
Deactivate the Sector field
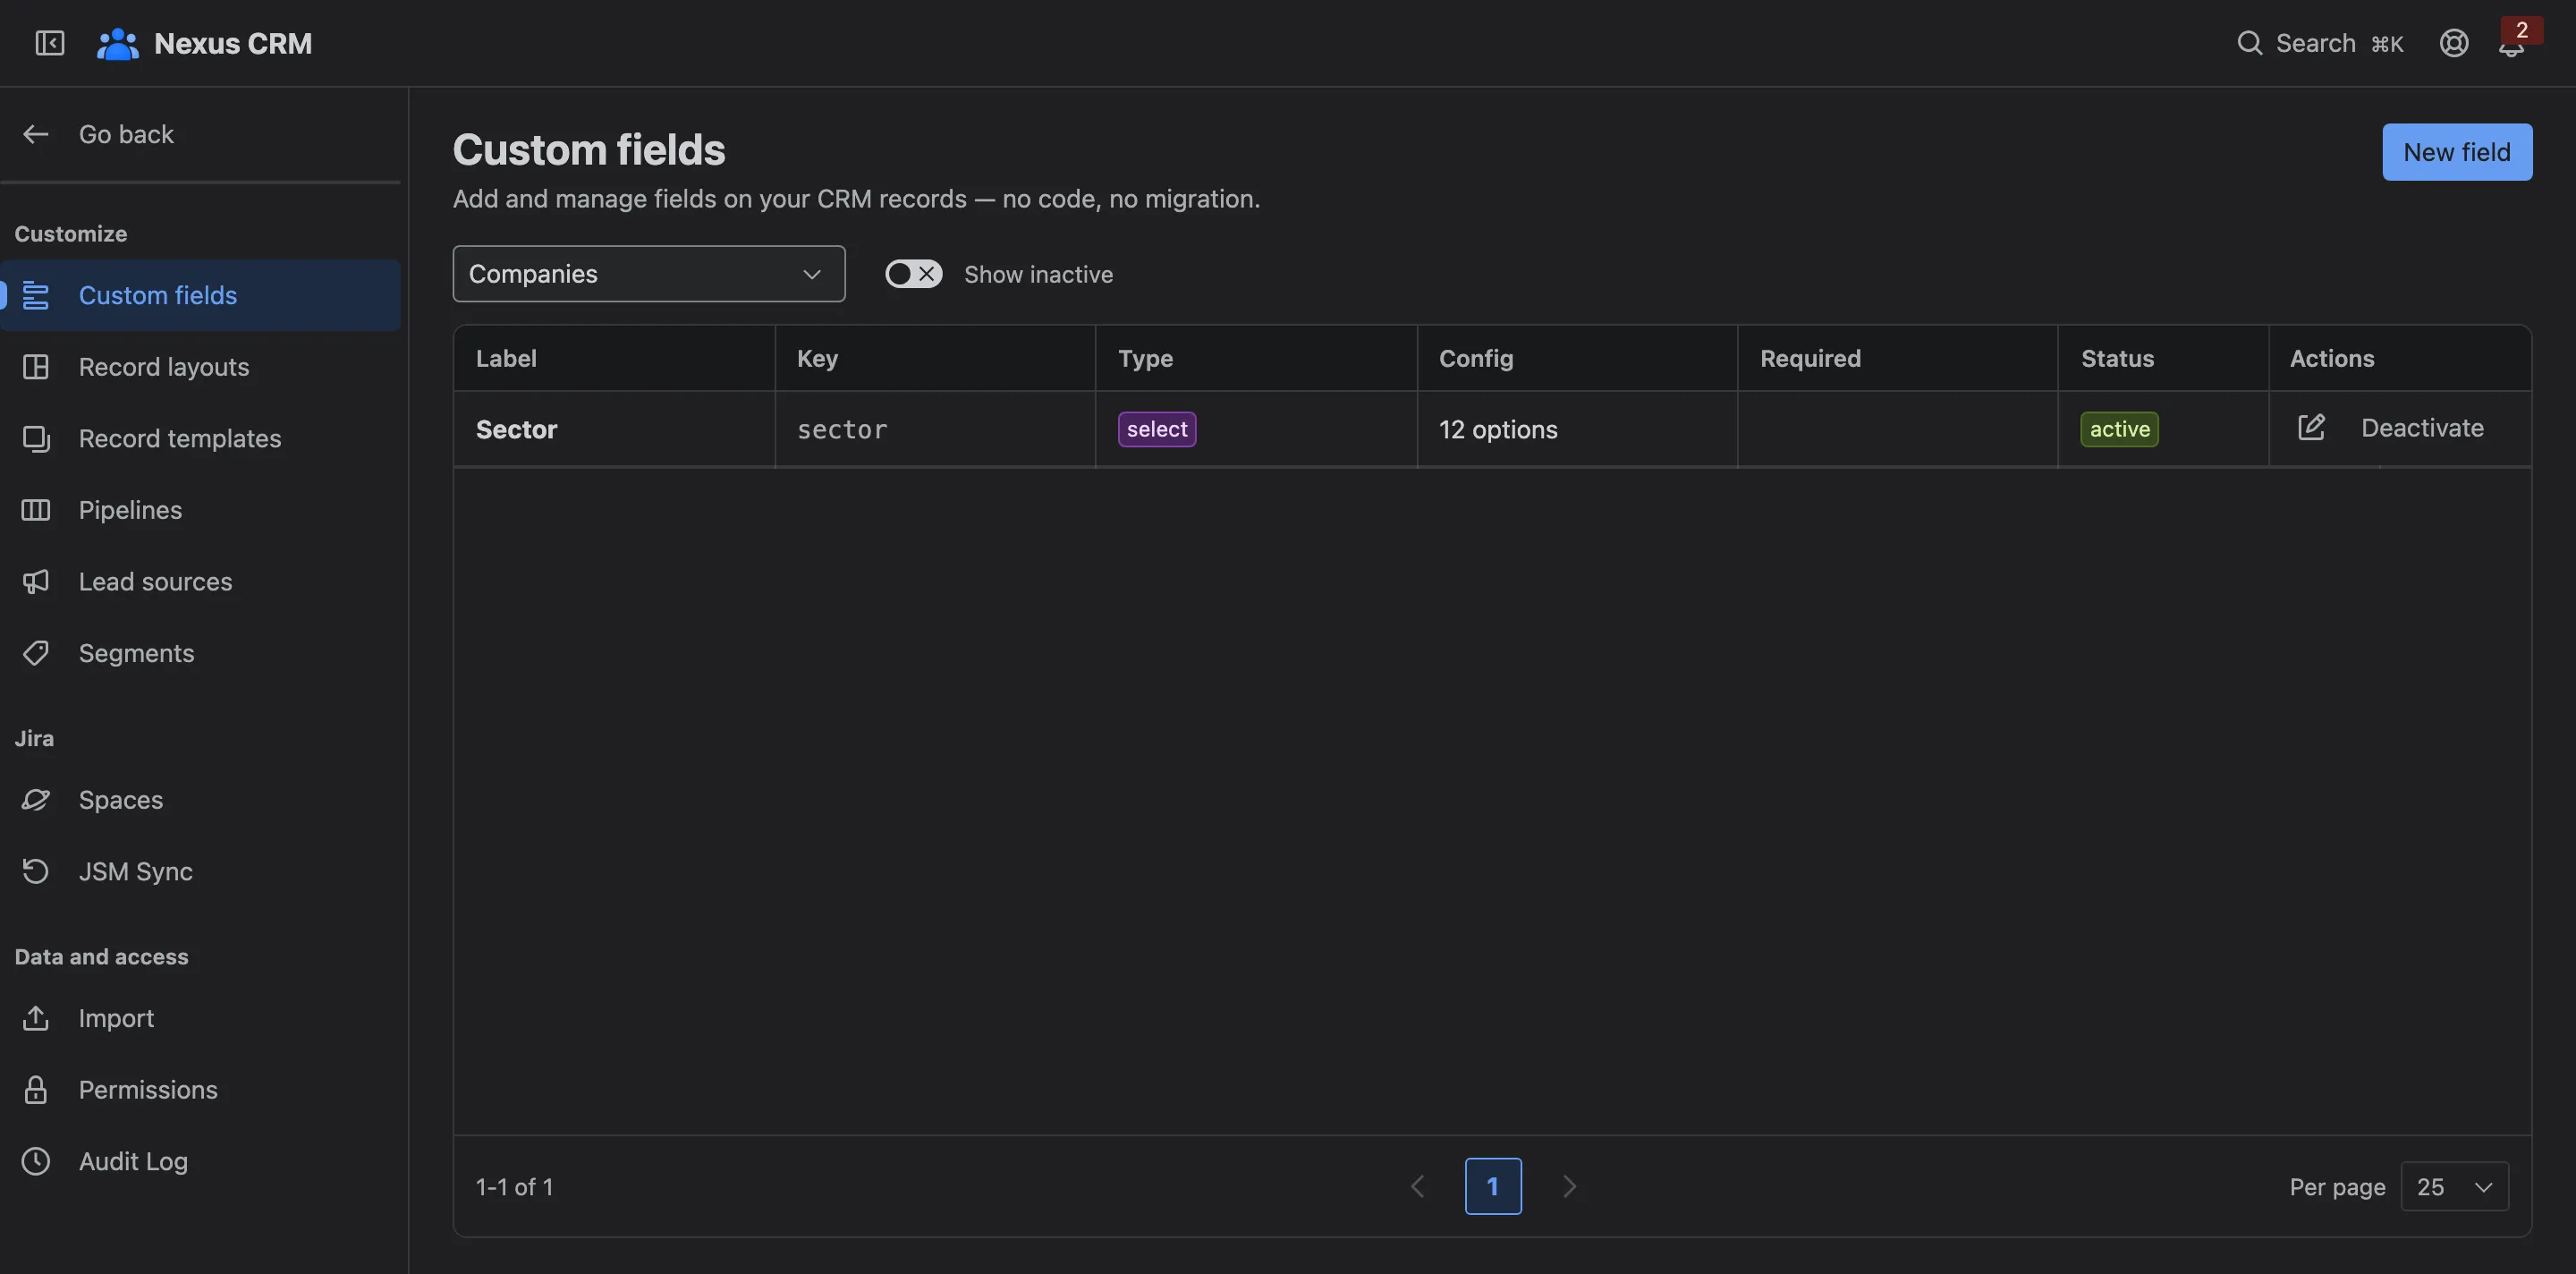click(2422, 428)
